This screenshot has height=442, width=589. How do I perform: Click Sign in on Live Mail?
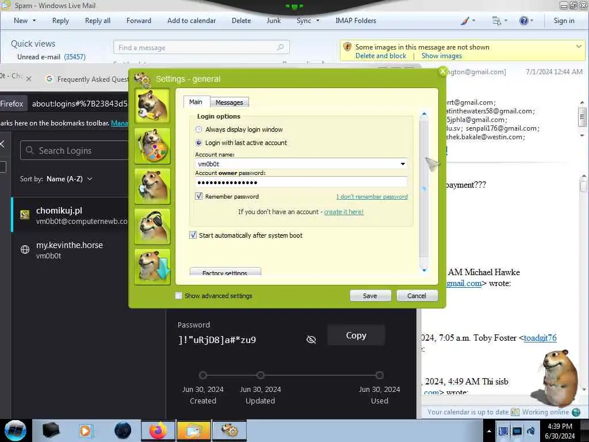tap(564, 21)
